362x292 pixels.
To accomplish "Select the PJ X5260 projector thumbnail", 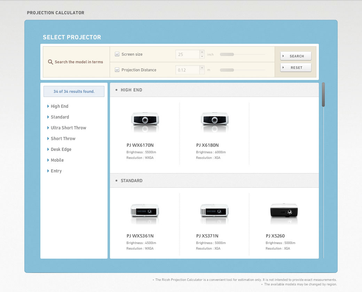I will [x=284, y=212].
